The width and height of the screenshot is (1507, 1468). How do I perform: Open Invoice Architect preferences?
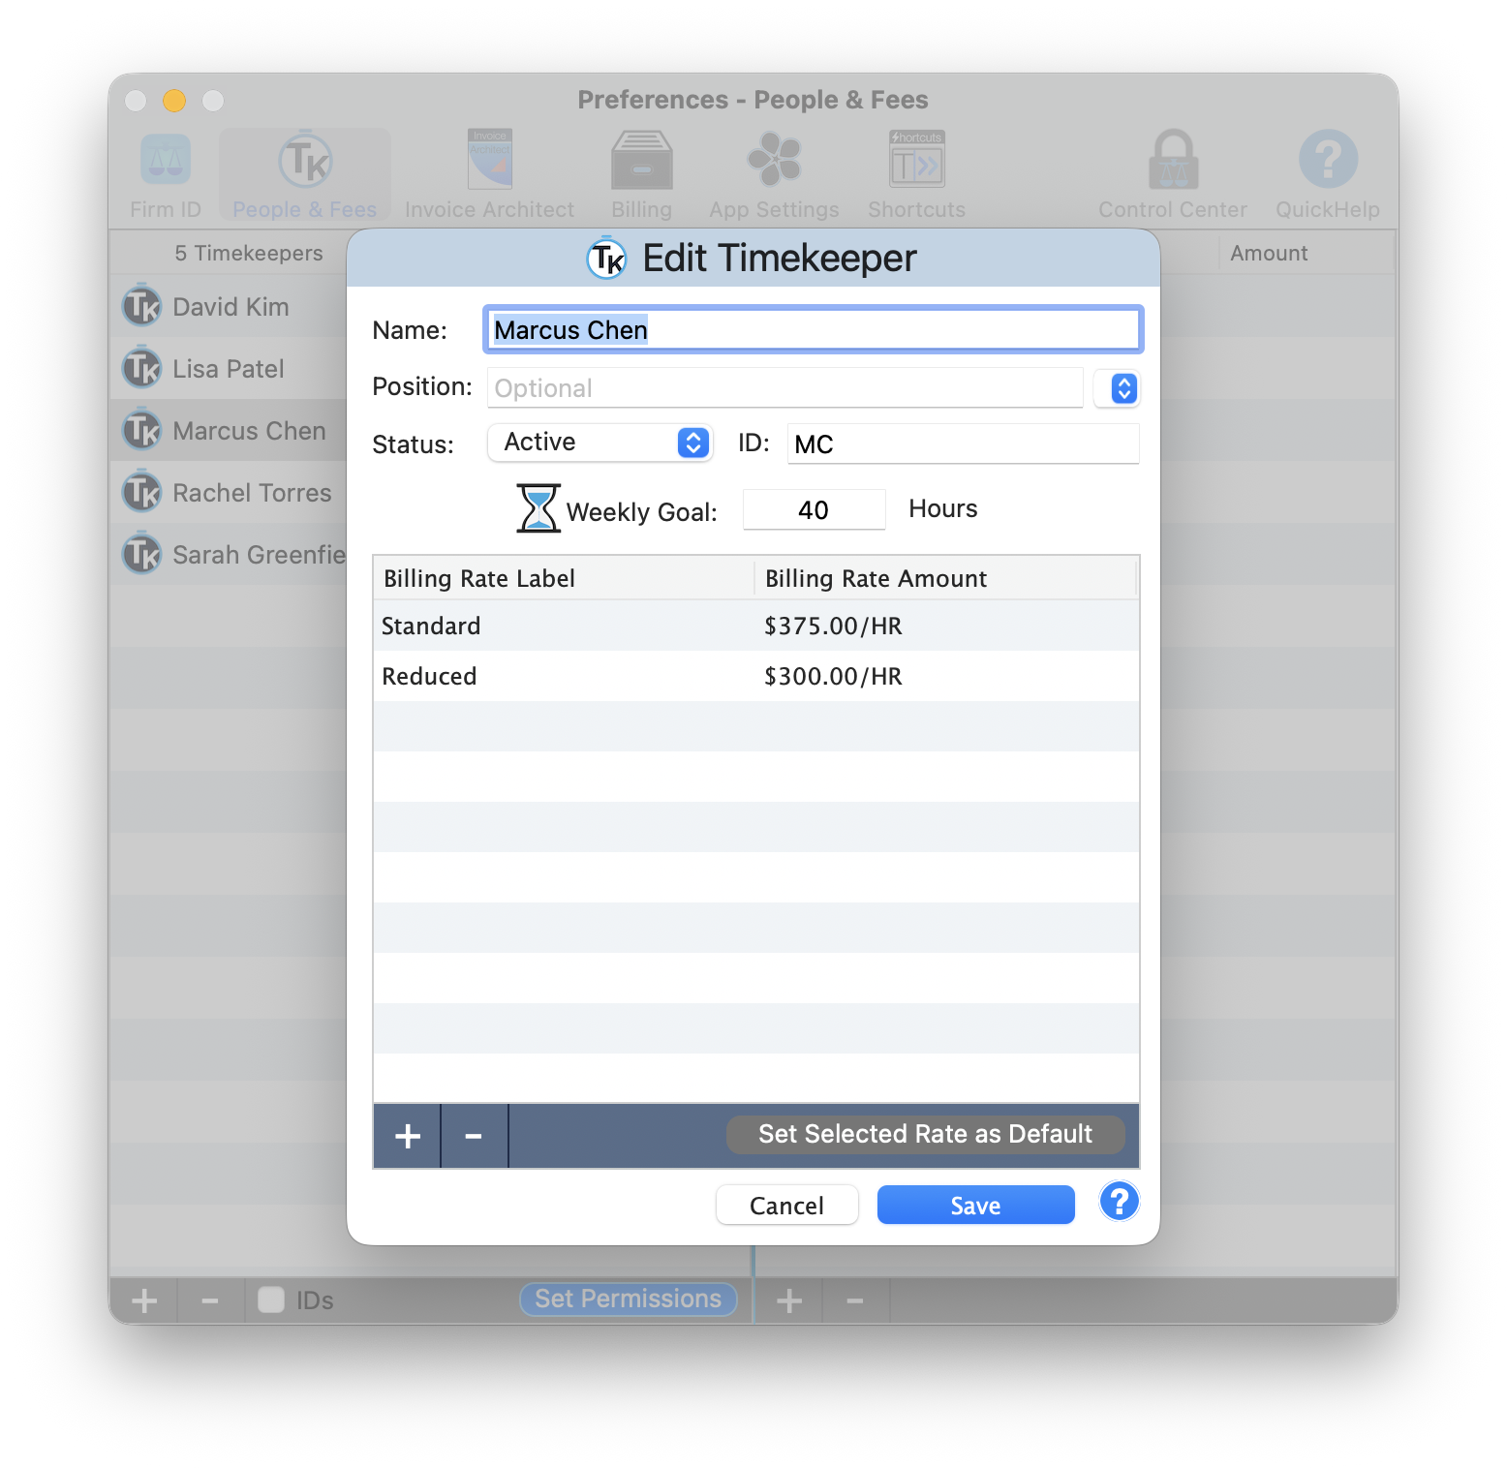489,171
